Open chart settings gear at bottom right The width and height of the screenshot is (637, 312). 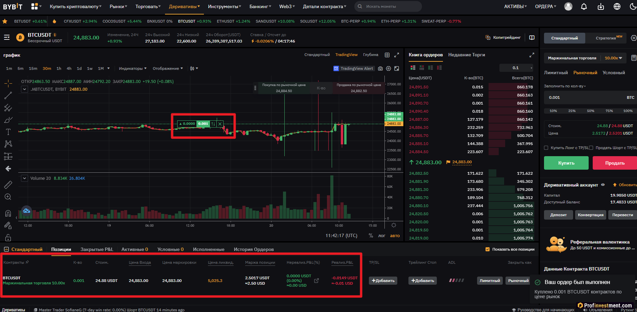click(394, 225)
